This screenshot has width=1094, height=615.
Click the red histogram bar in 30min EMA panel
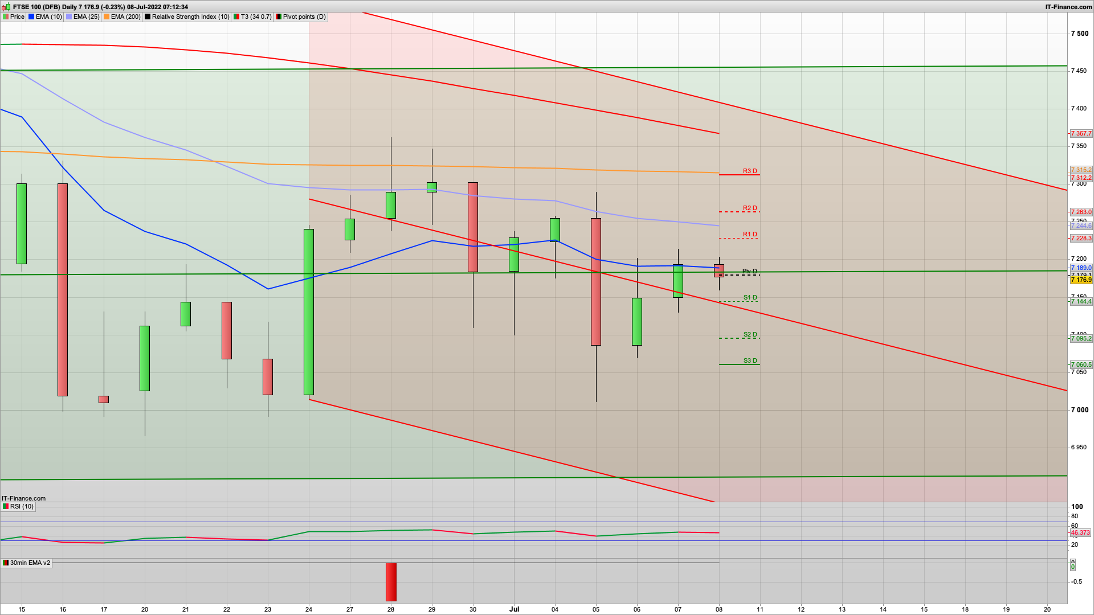click(x=391, y=582)
